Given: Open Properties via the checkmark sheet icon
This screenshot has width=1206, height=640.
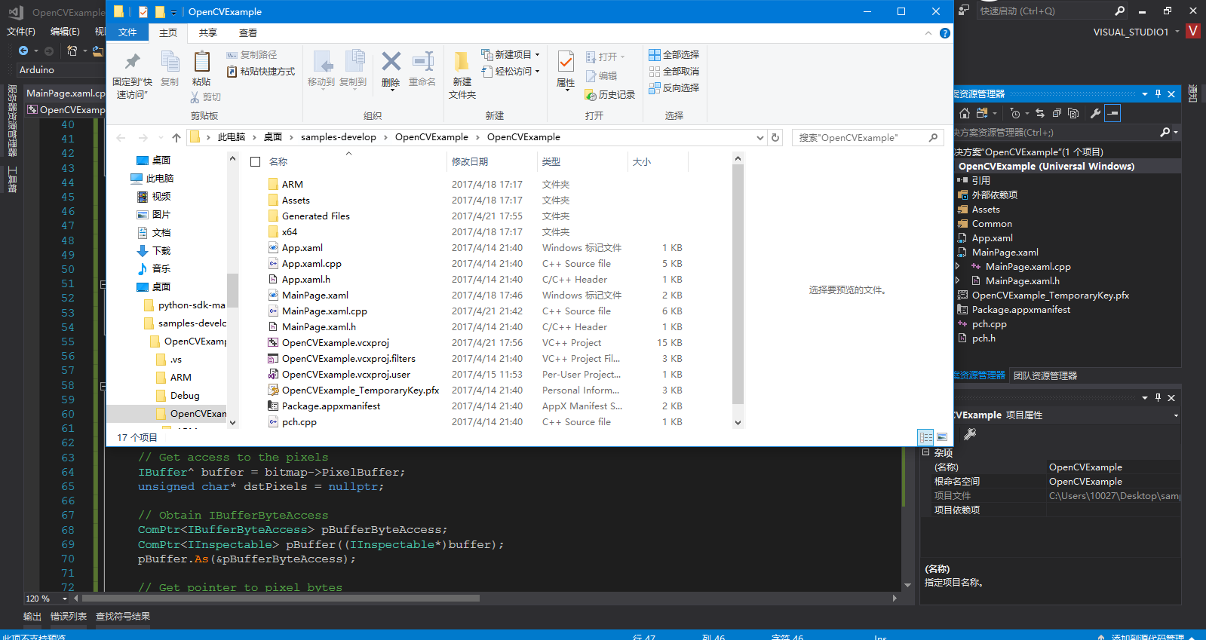Looking at the screenshot, I should point(566,62).
